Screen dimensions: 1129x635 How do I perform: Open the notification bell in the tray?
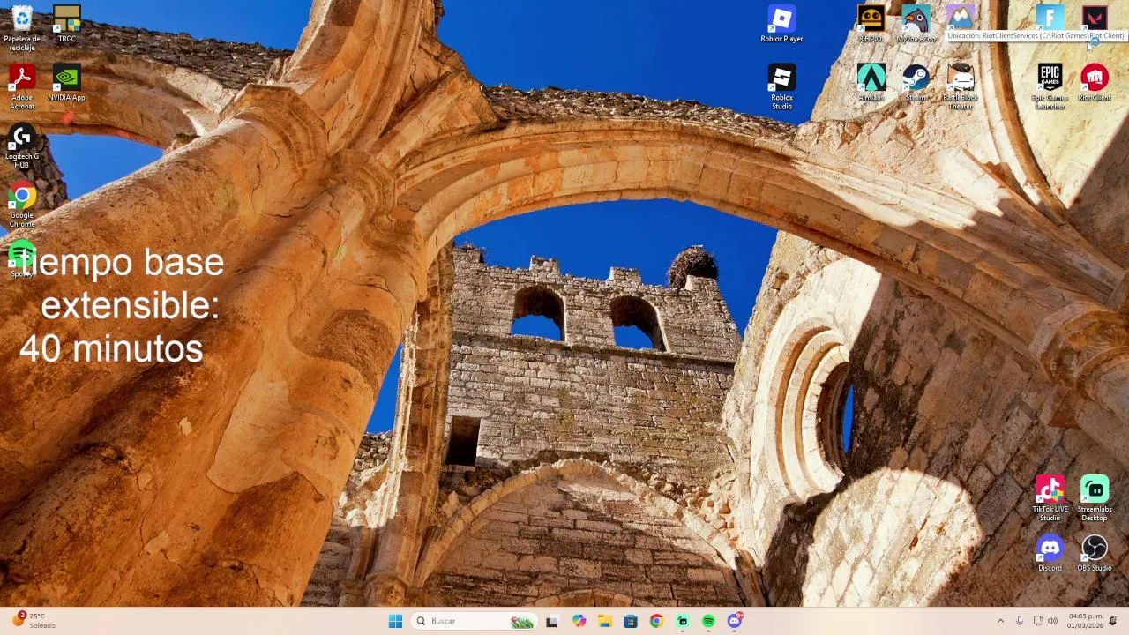point(1113,621)
